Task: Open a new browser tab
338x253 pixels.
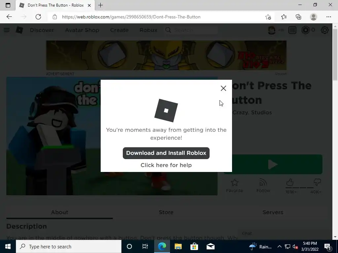Action: coord(100,5)
